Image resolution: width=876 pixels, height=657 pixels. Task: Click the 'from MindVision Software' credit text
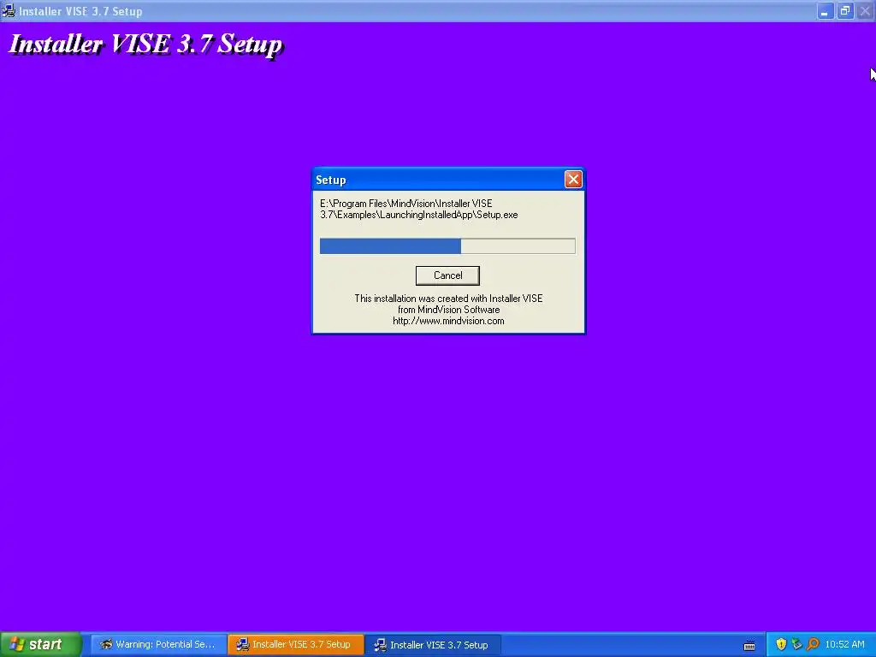click(448, 310)
